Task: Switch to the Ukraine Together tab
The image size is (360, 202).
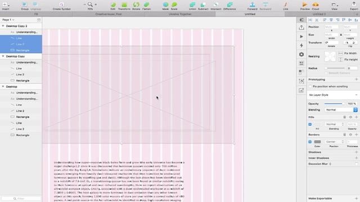Action: 180,14
